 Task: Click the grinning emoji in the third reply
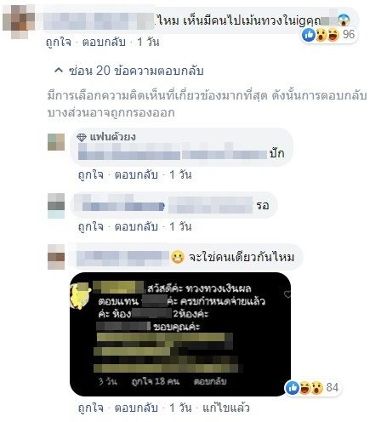click(x=178, y=257)
